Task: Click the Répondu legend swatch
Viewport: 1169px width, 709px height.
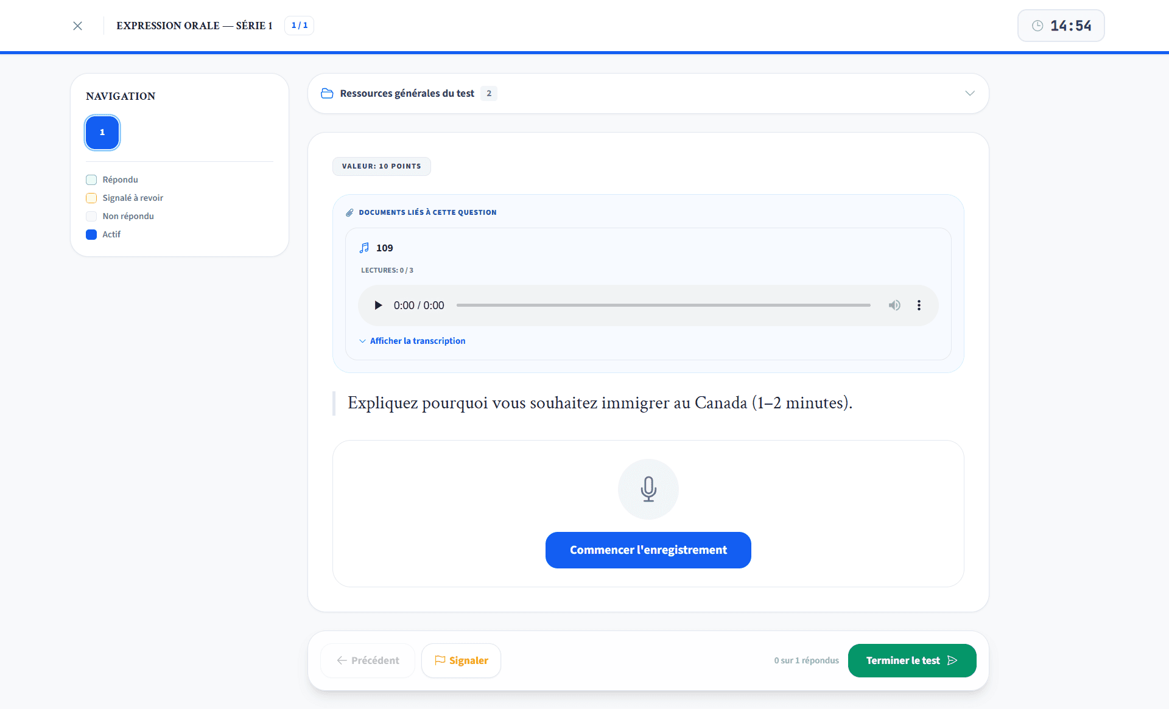Action: 91,180
